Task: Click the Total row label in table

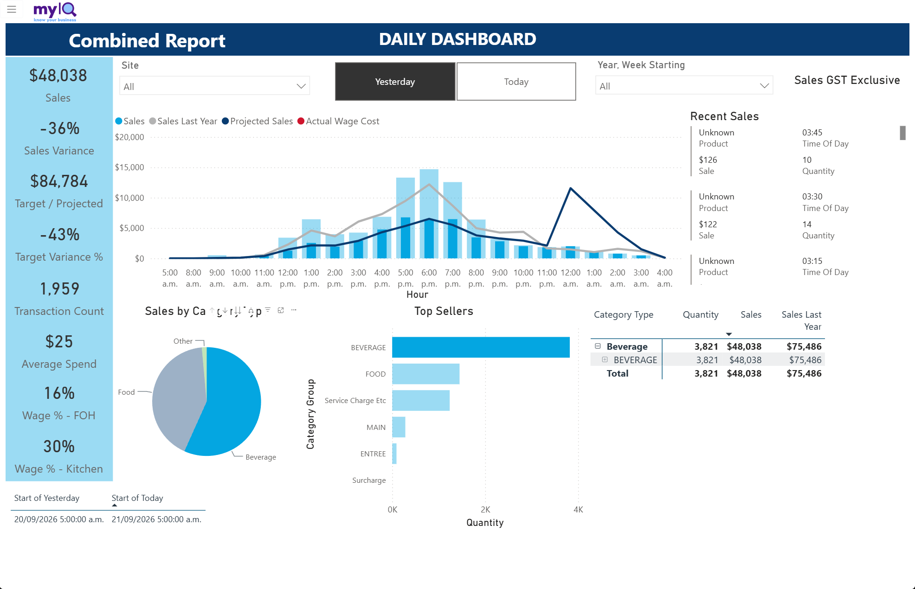Action: (618, 373)
